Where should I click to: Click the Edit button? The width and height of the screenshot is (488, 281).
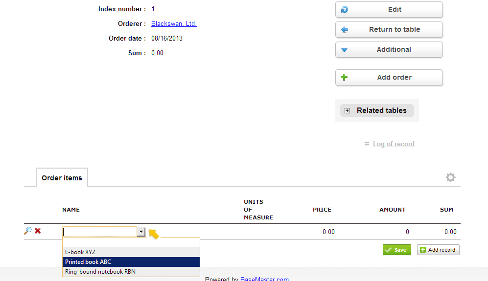point(389,10)
